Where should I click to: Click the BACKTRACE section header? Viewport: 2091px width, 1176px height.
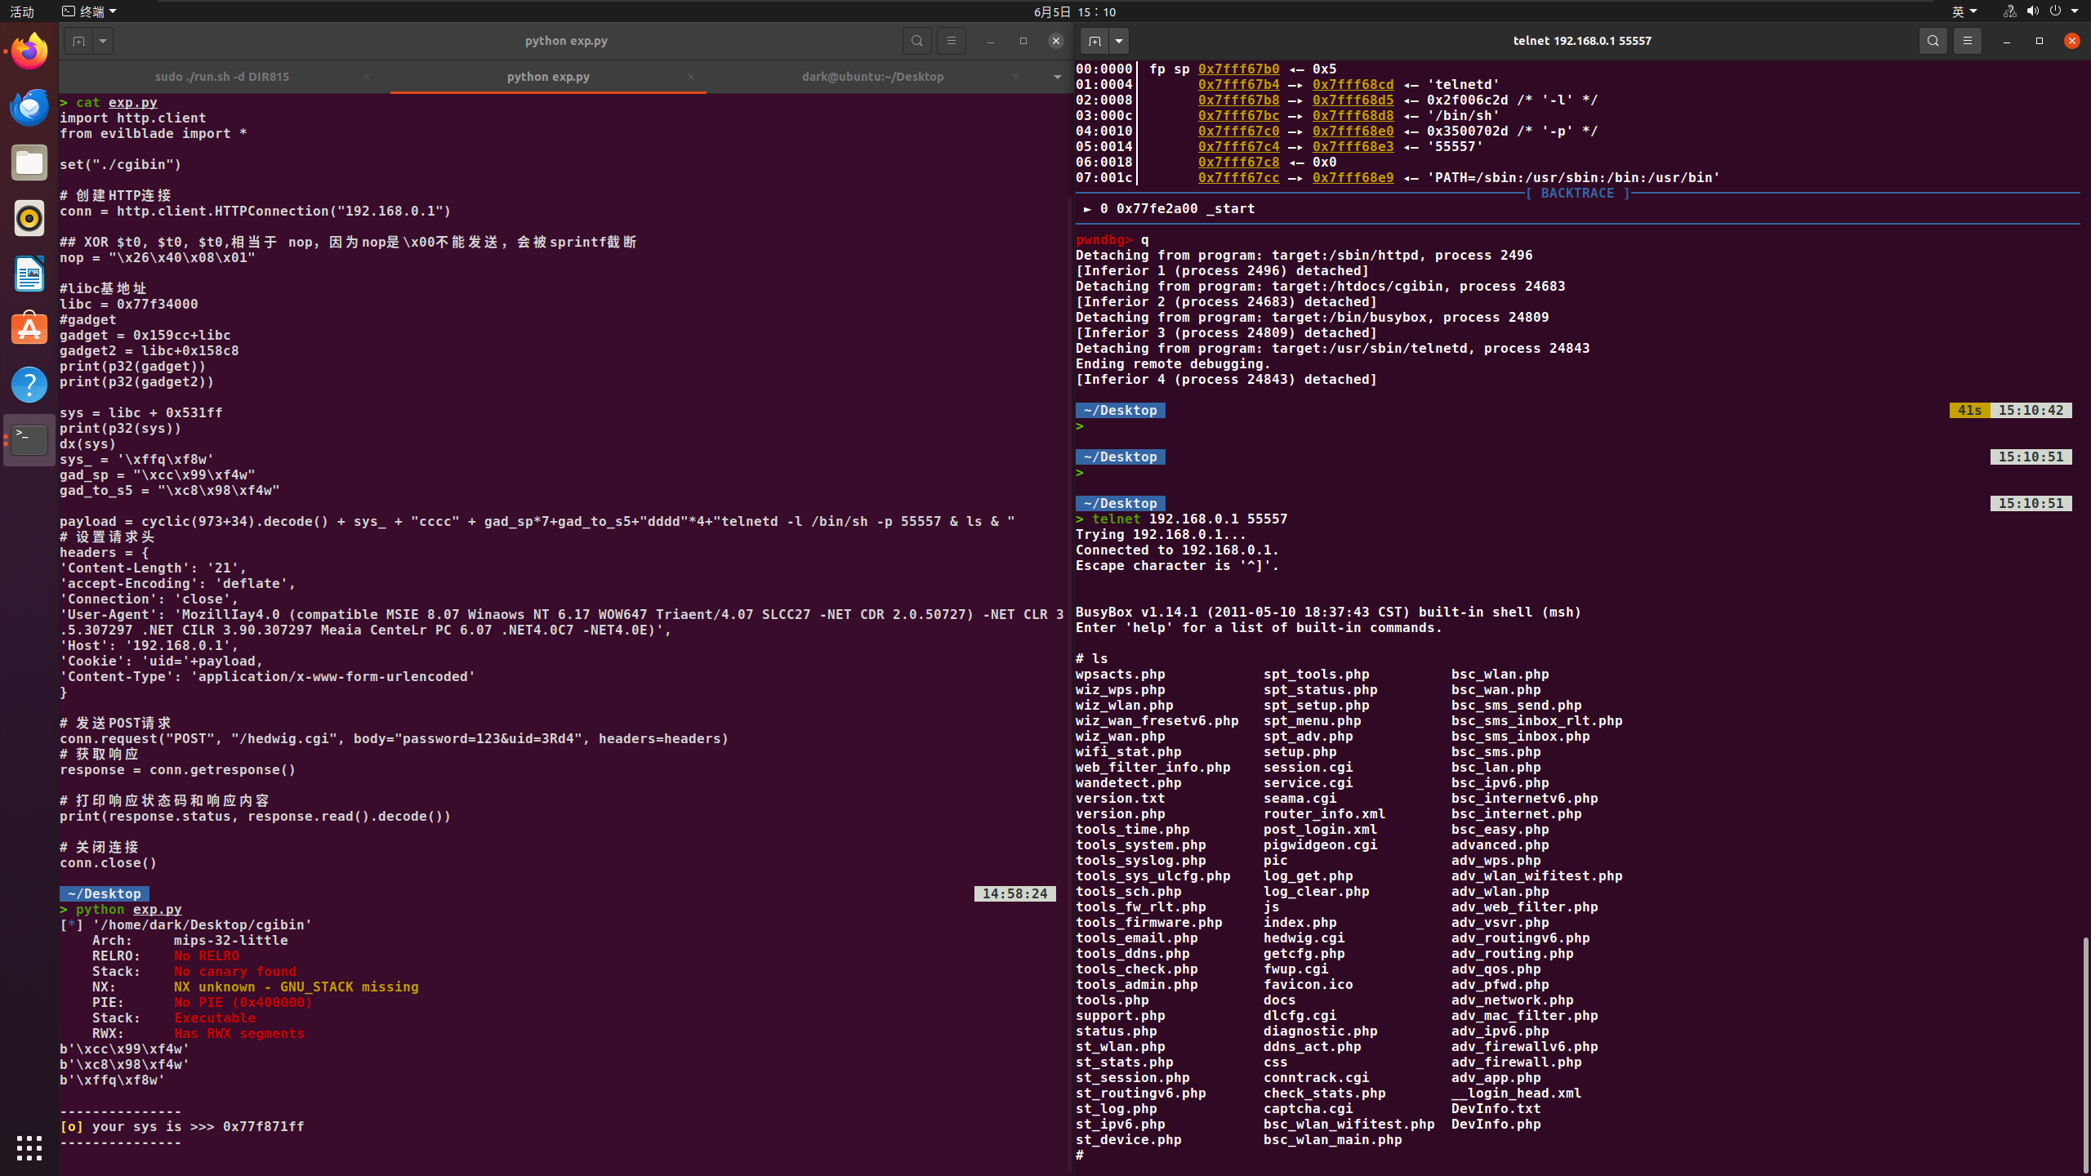pyautogui.click(x=1577, y=194)
